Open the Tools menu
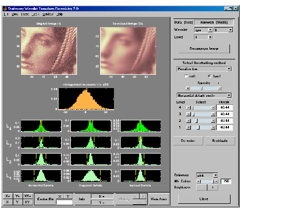The height and width of the screenshot is (212, 308). tap(35, 14)
